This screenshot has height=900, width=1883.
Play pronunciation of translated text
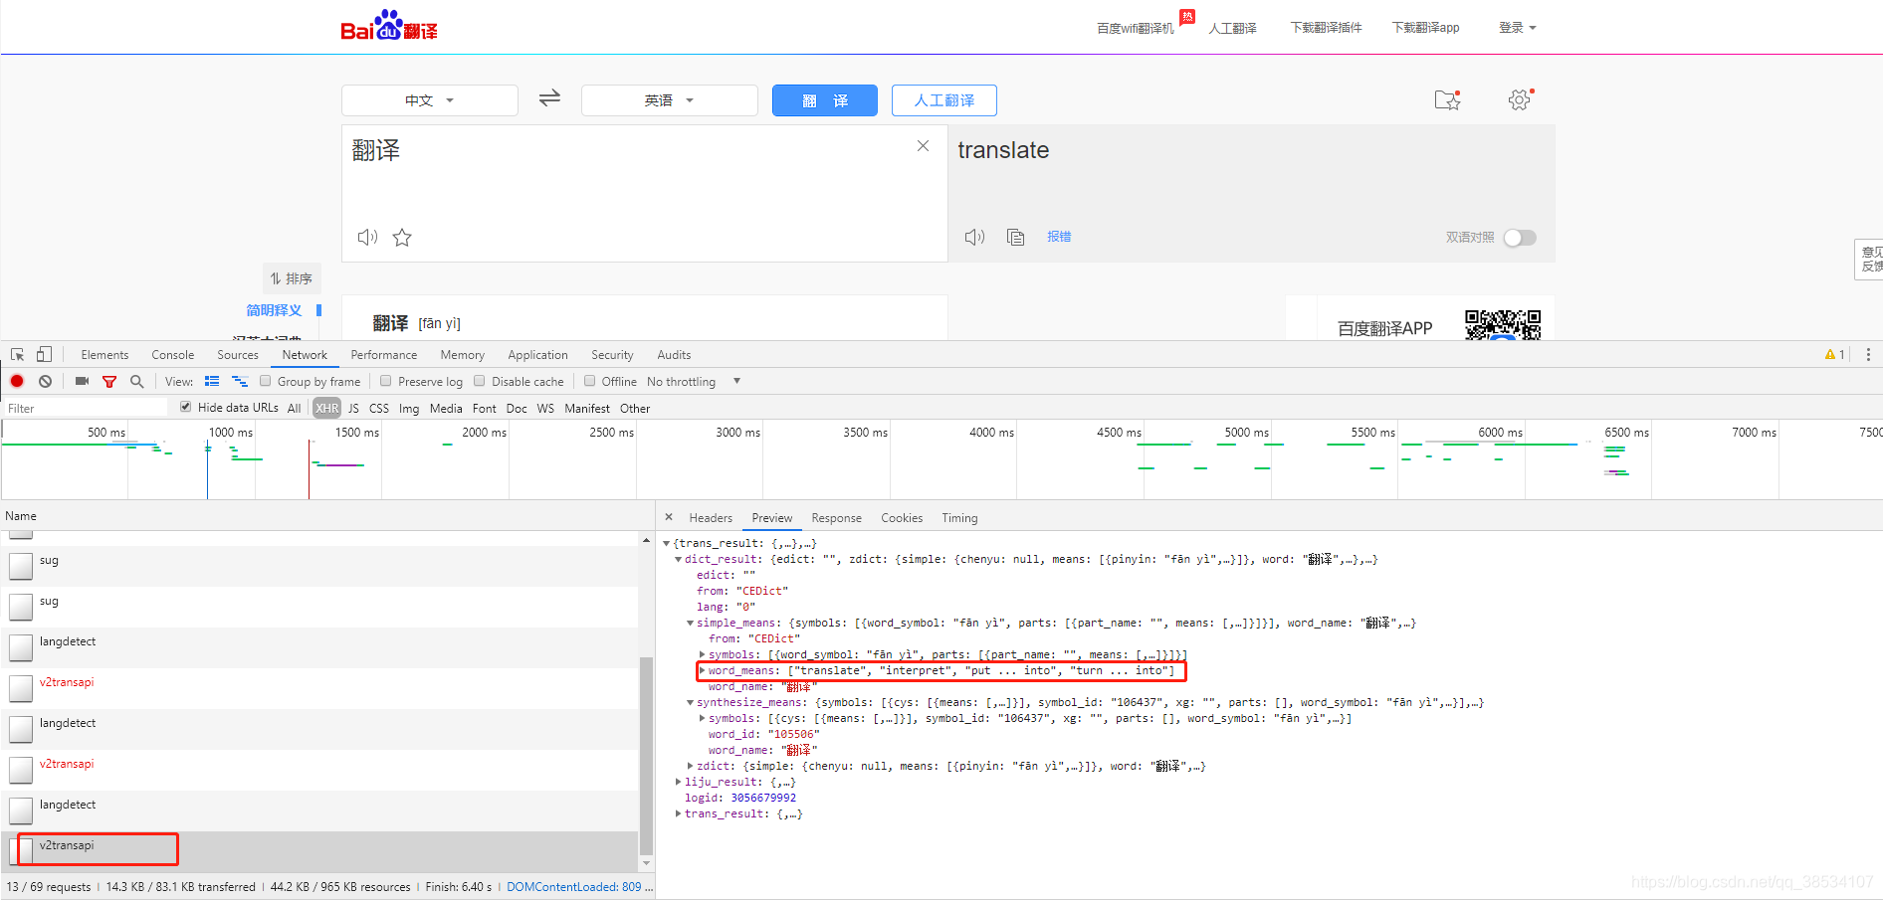click(x=974, y=237)
